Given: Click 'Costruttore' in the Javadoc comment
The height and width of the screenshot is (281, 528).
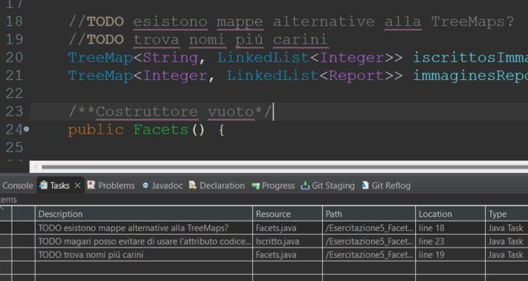Looking at the screenshot, I should click(146, 112).
